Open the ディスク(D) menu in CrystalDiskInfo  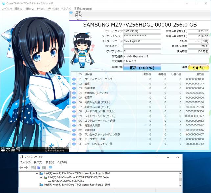click(53, 9)
